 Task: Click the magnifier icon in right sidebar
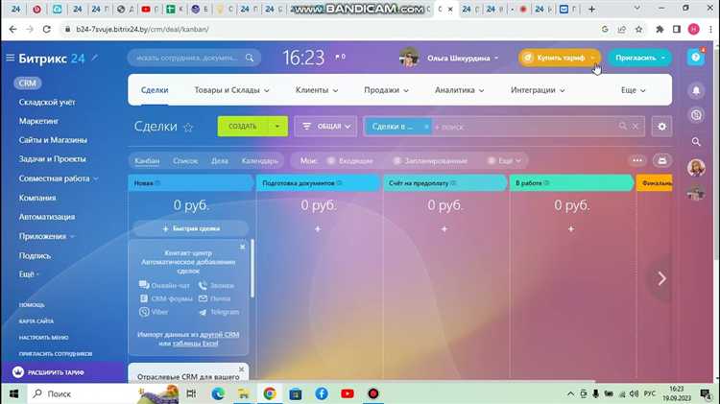[x=696, y=142]
